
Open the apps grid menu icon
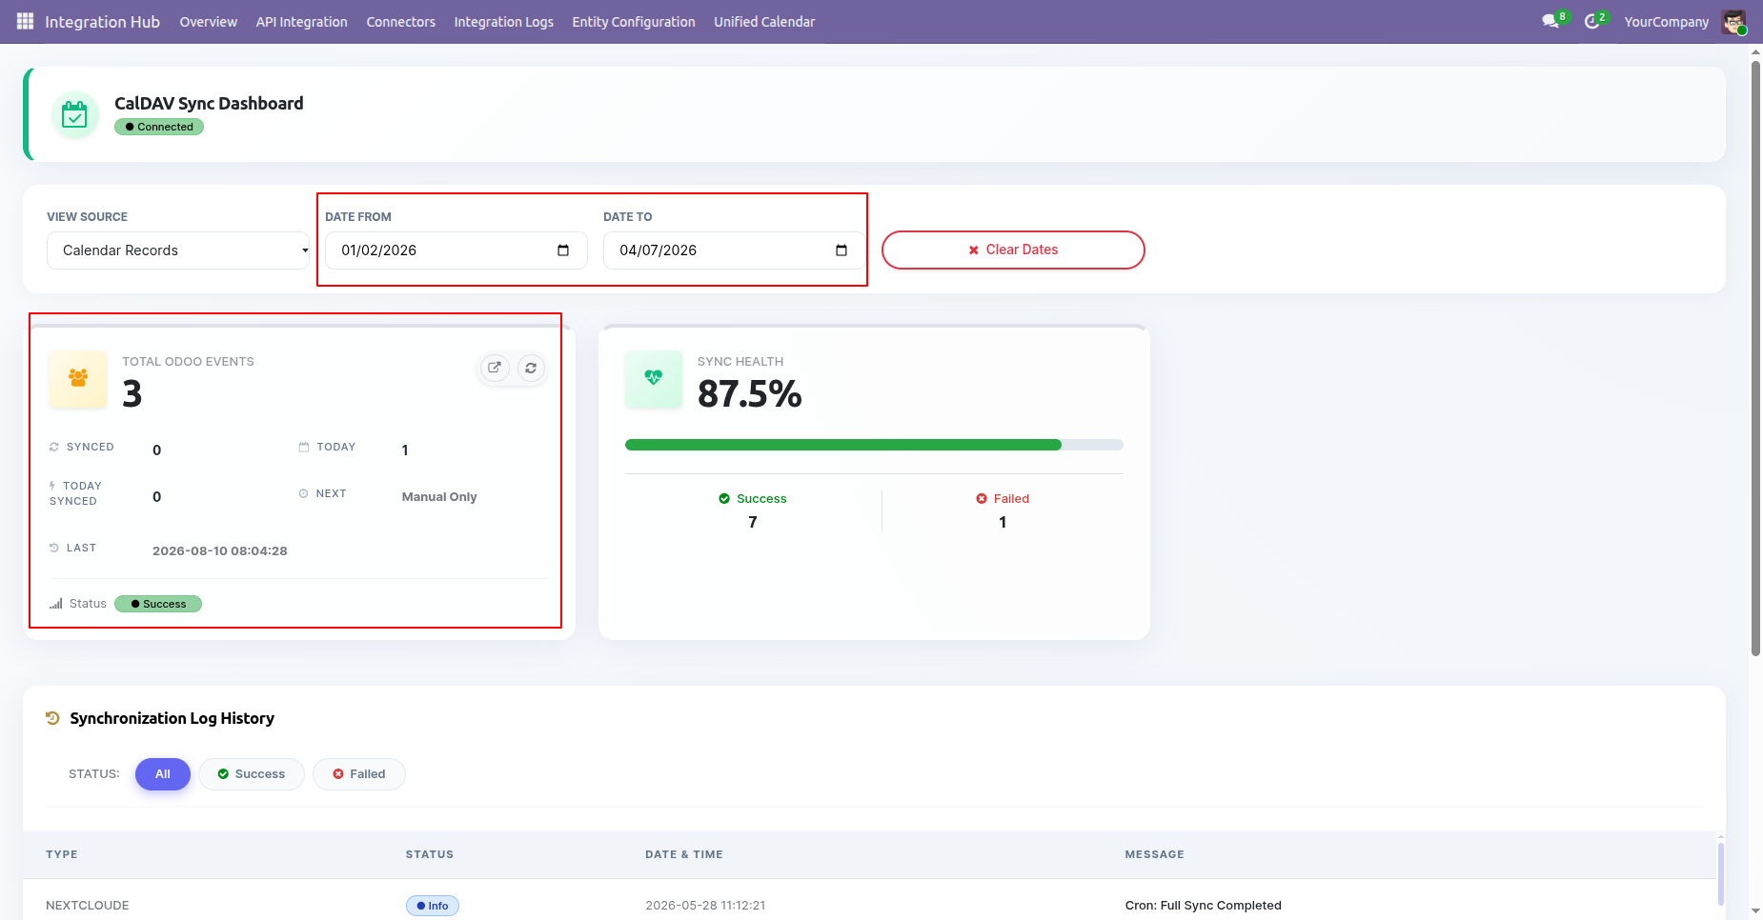25,21
